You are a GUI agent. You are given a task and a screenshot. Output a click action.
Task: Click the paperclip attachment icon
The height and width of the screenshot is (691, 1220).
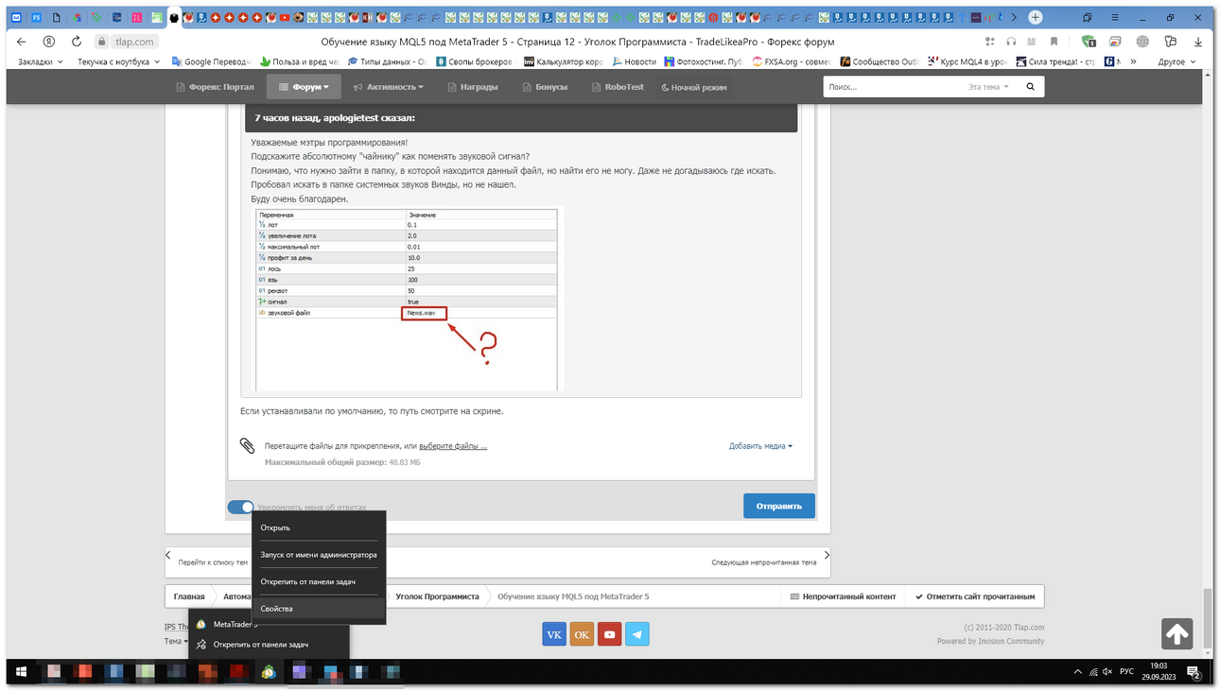[x=247, y=446]
